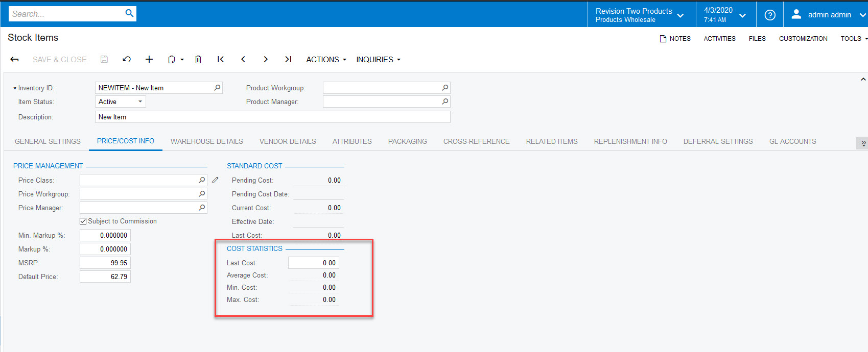The height and width of the screenshot is (352, 868).
Task: Show more tabs with double-arrow icon
Action: pos(862,143)
